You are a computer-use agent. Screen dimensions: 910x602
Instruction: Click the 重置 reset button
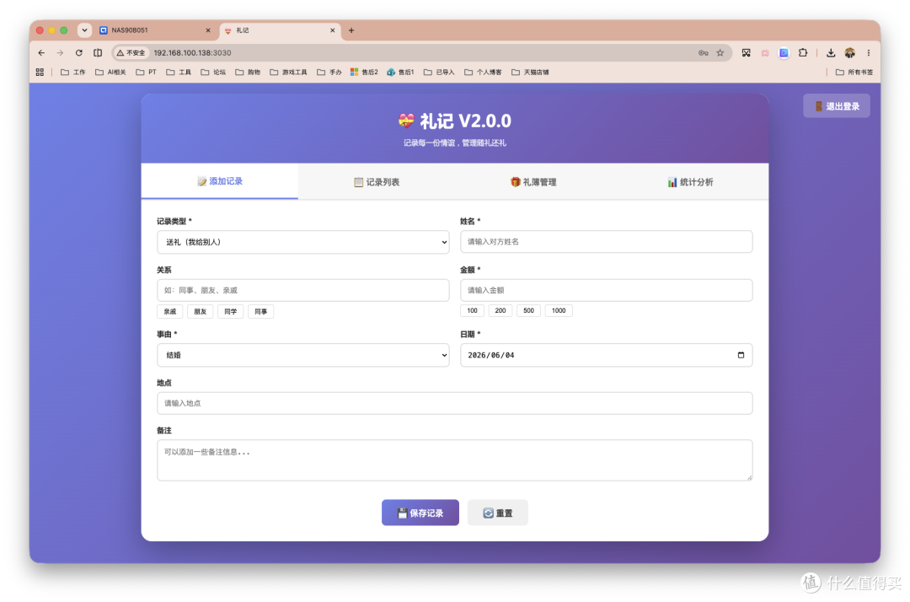pos(498,513)
